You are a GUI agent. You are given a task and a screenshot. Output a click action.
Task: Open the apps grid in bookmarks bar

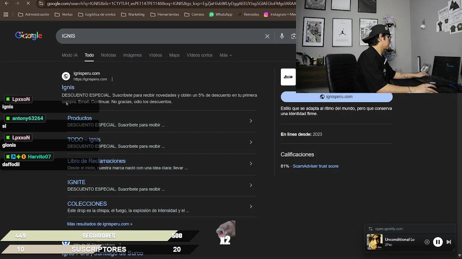(x=6, y=14)
